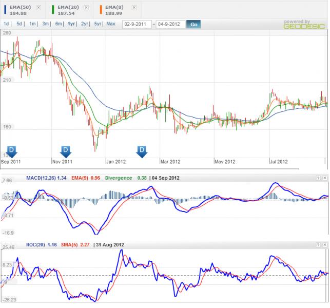Click the May 2012 axis label
330x308 pixels.
(x=225, y=162)
